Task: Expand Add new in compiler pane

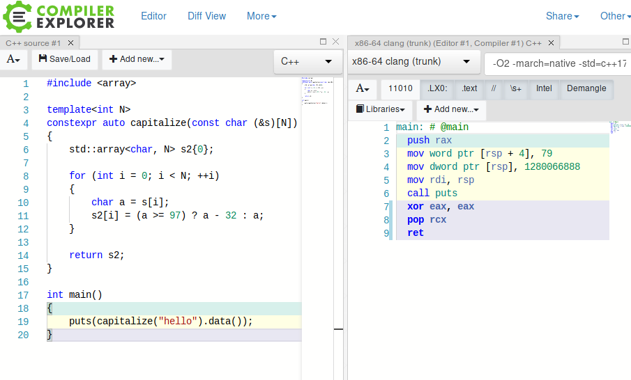Action: coord(451,110)
